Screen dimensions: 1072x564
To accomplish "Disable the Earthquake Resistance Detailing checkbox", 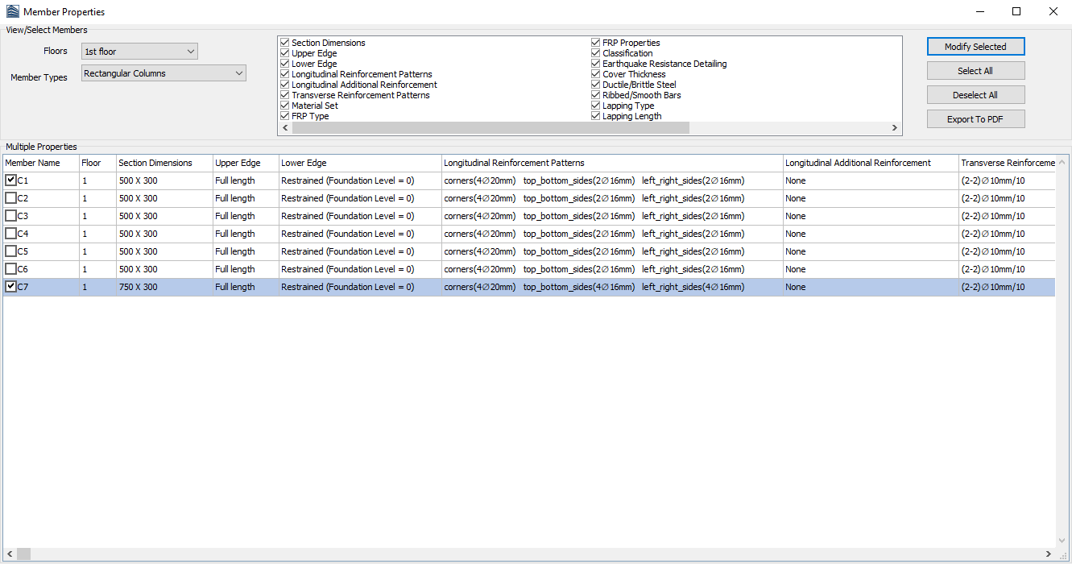I will point(596,64).
